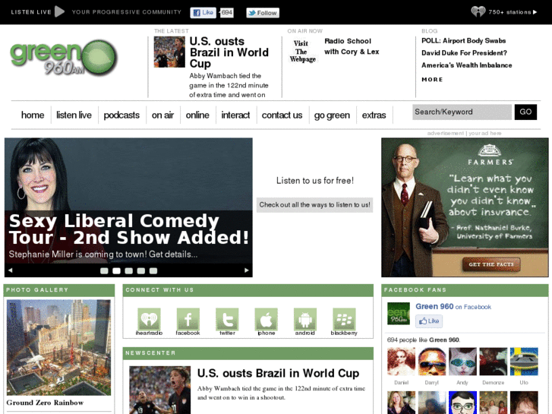This screenshot has width=552, height=414.
Task: Click the Like button in Facebook Fans box
Action: coord(429,321)
